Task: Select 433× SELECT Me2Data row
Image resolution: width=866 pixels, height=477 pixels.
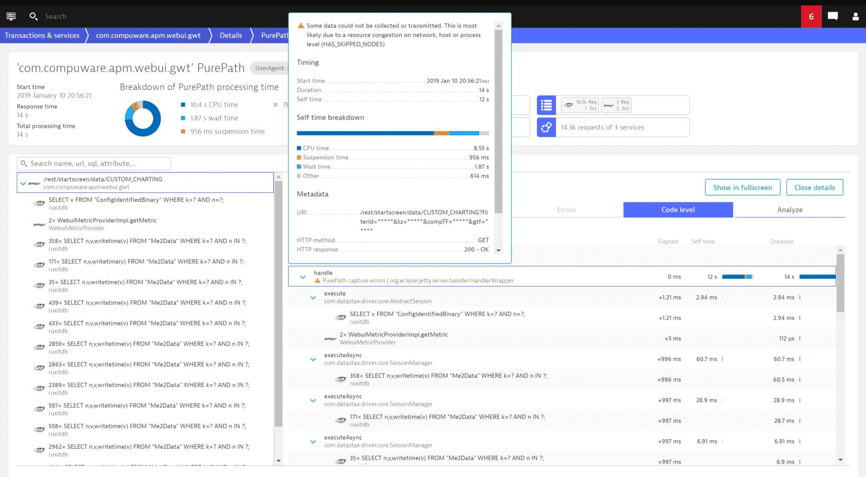Action: coord(145,327)
